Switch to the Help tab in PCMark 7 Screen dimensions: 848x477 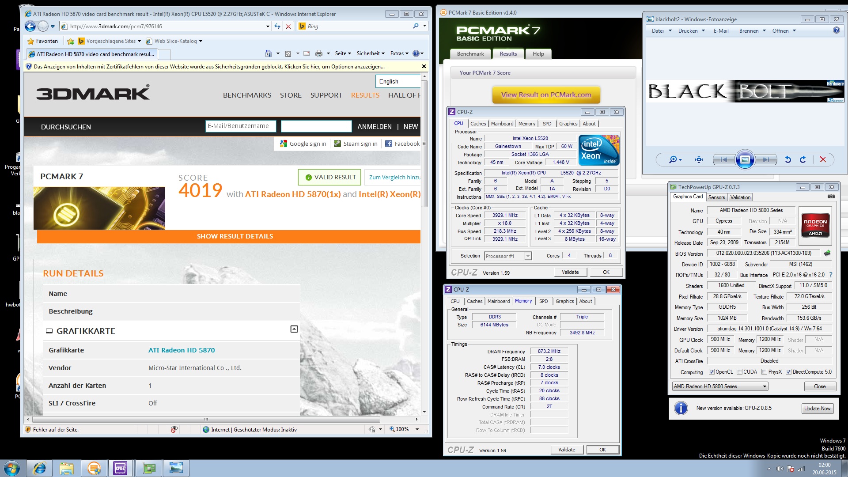(538, 54)
